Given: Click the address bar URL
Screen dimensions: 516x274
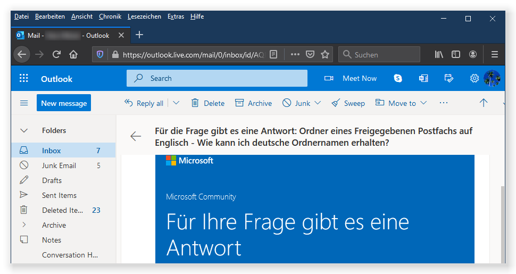Looking at the screenshot, I should (x=193, y=55).
